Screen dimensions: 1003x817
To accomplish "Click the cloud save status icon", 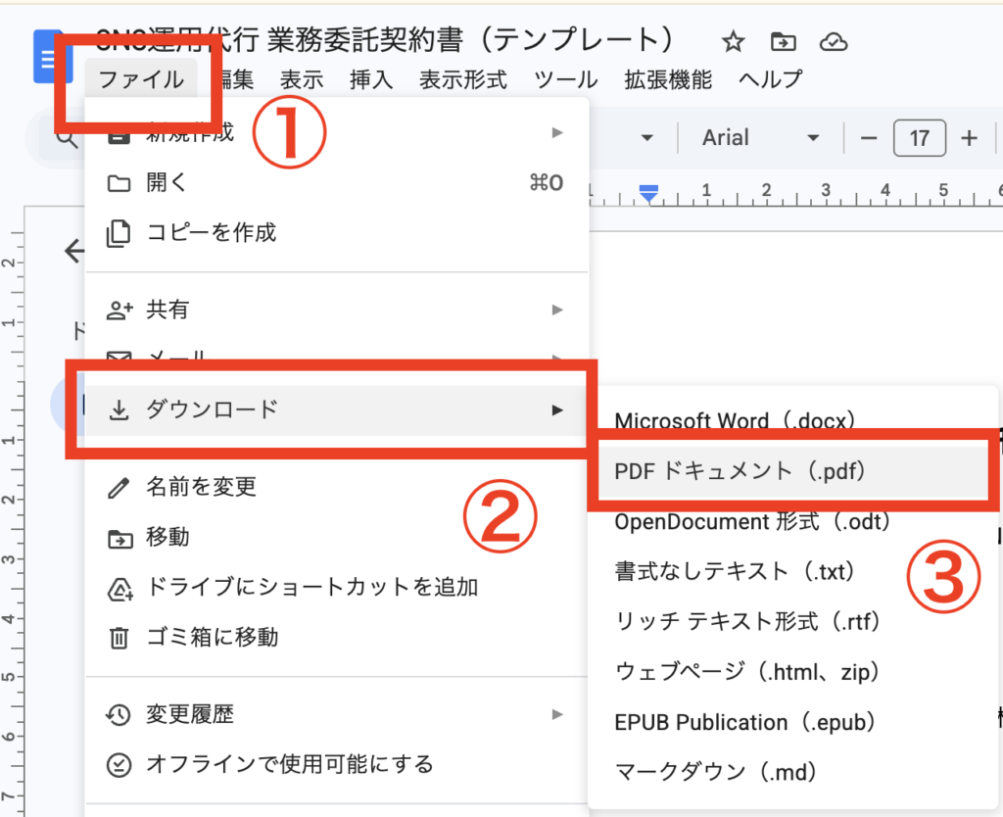I will click(833, 41).
